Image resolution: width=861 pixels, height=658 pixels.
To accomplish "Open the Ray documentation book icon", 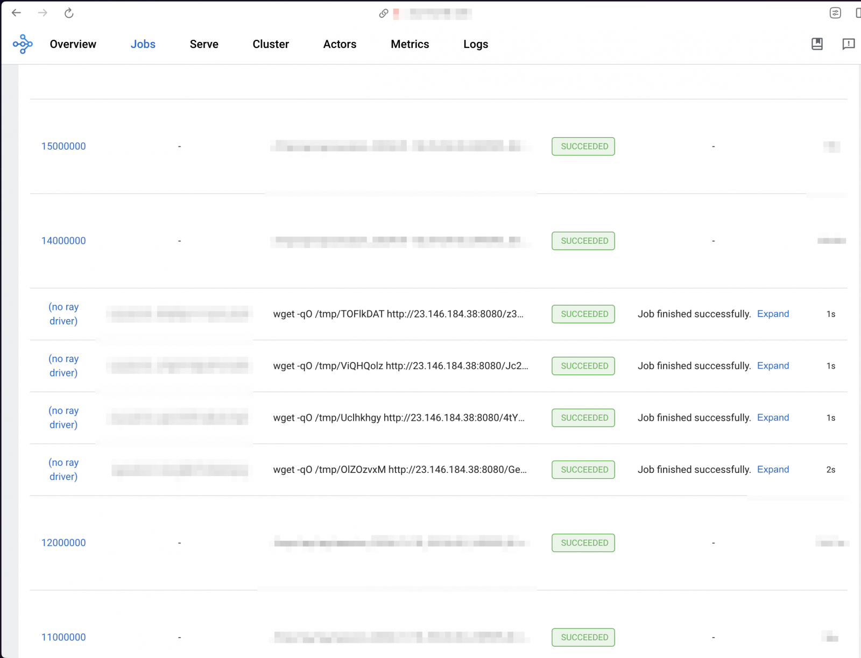I will (817, 44).
